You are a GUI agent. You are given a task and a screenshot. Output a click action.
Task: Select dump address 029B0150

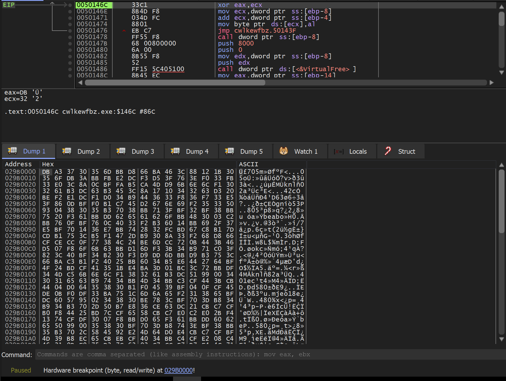[x=20, y=307]
